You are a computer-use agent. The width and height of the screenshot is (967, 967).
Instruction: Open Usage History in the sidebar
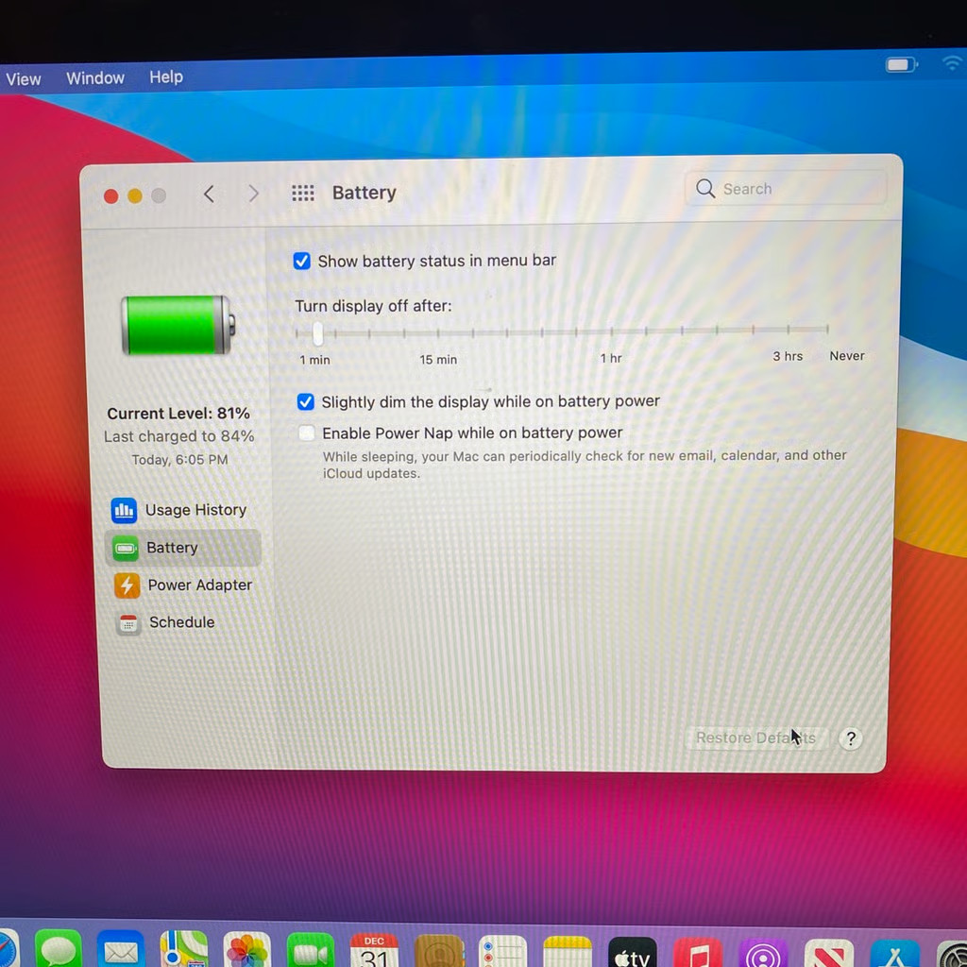pyautogui.click(x=179, y=510)
